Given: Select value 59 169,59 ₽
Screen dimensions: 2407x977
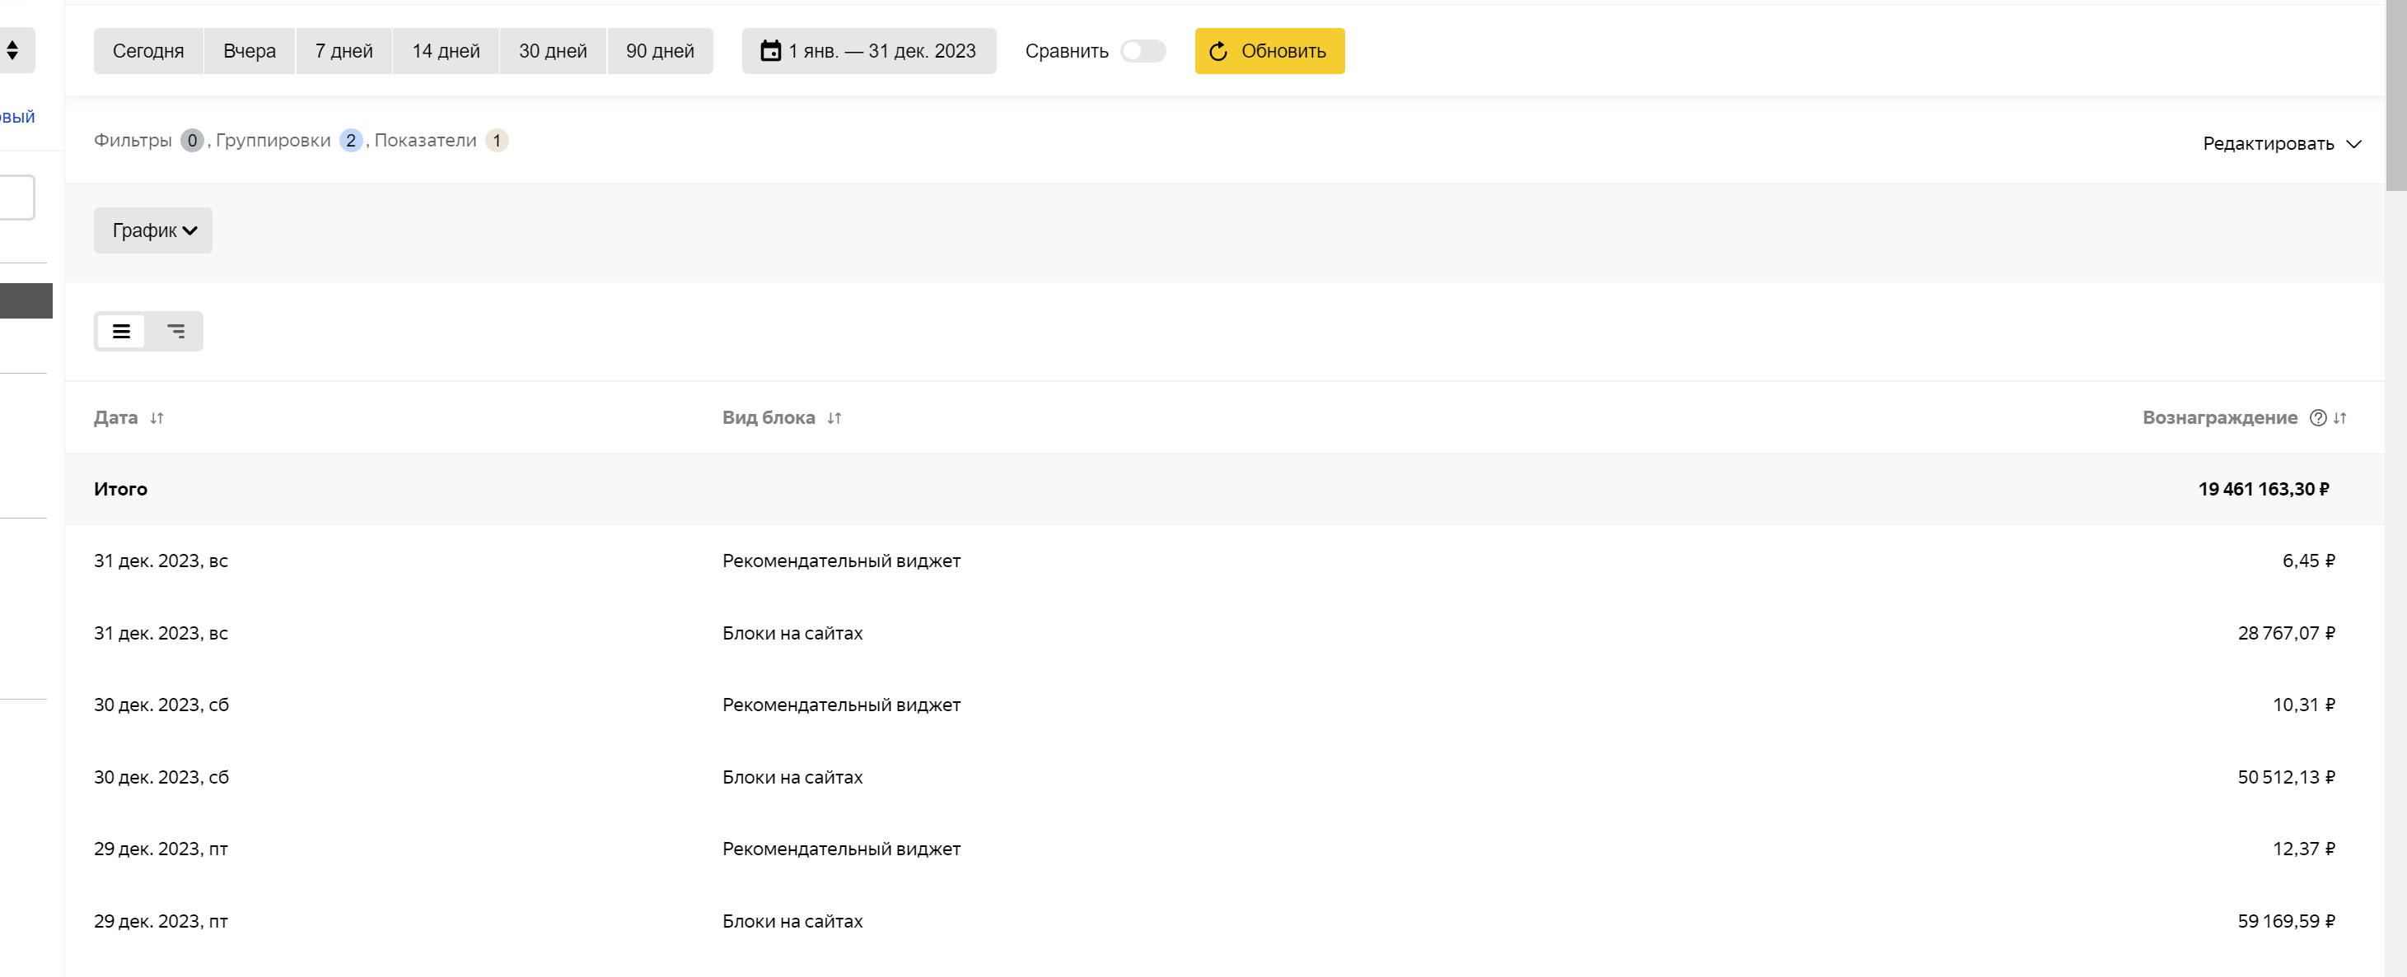Looking at the screenshot, I should point(2286,920).
